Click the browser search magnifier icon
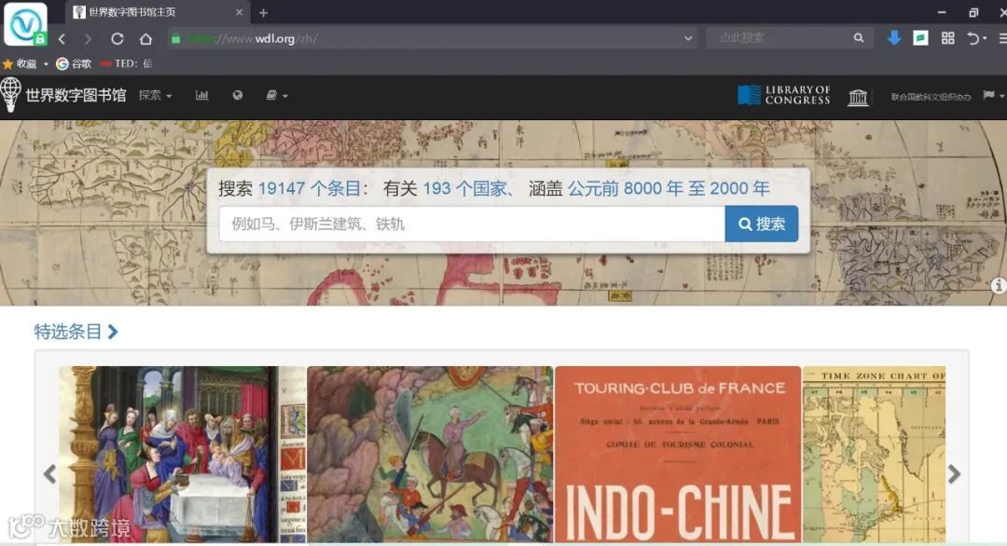The height and width of the screenshot is (546, 1007). (859, 38)
